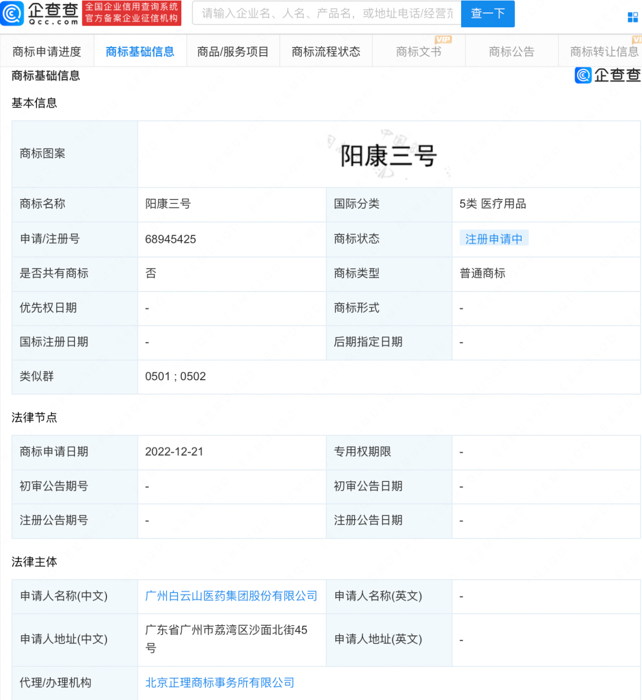Image resolution: width=642 pixels, height=700 pixels.
Task: Click the 阳康三号 trademark image
Action: tap(389, 156)
